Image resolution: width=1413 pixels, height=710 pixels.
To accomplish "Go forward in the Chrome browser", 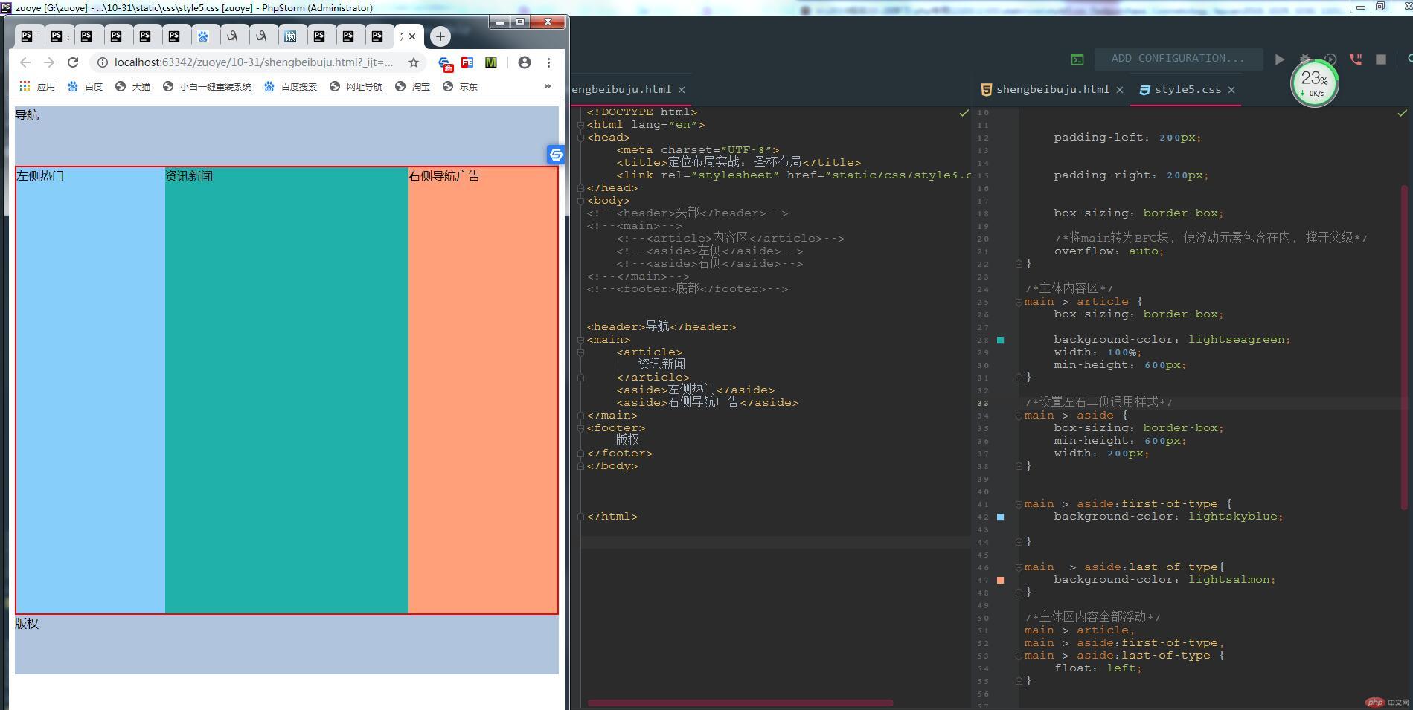I will [x=49, y=62].
